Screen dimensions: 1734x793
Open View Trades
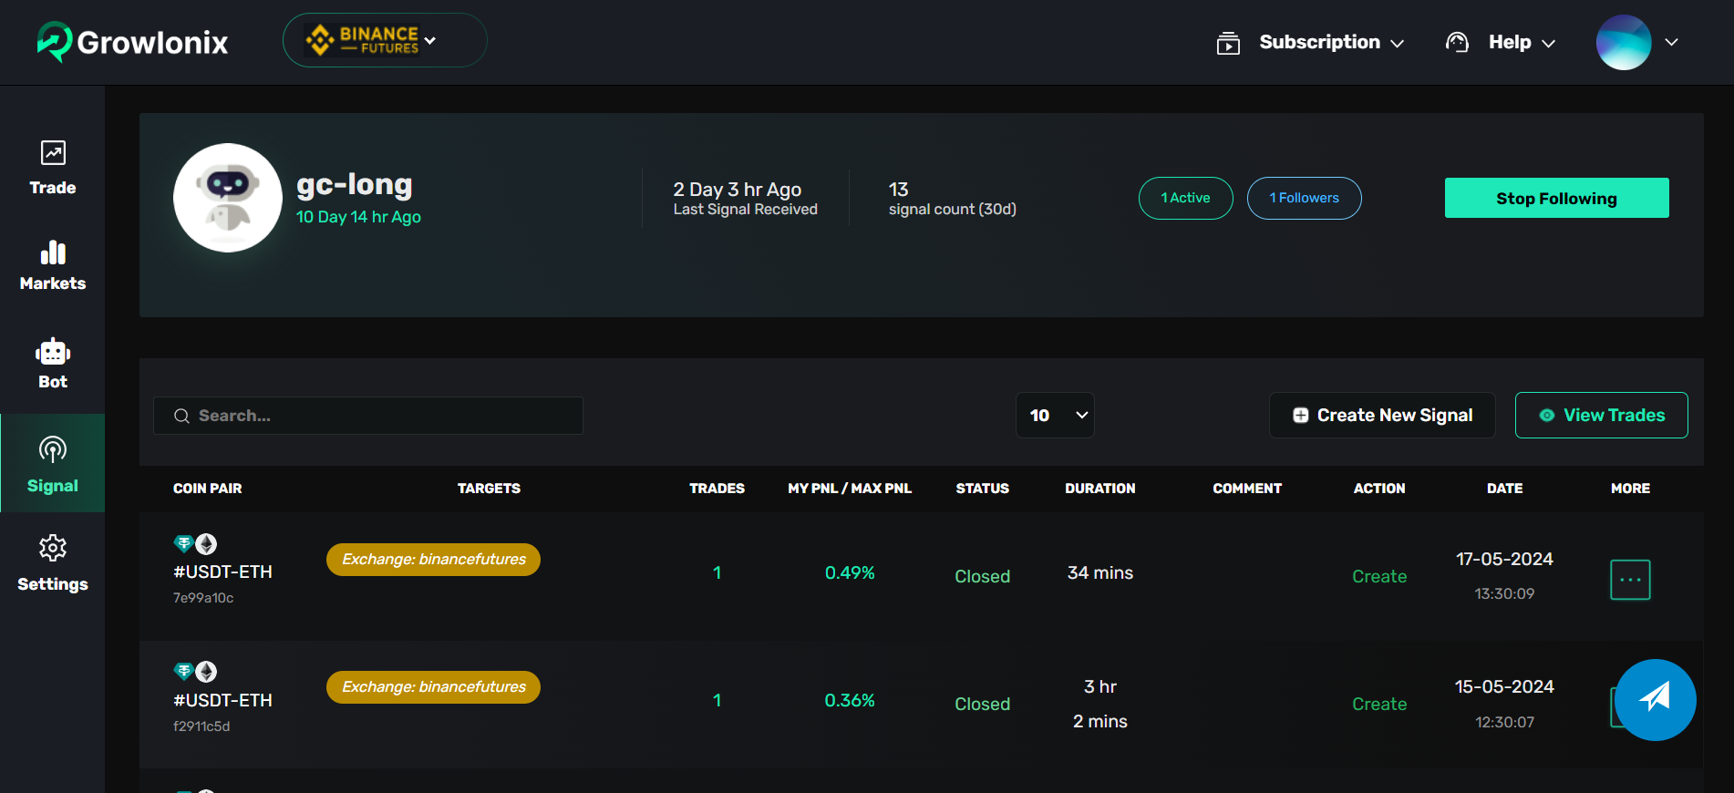1601,416
